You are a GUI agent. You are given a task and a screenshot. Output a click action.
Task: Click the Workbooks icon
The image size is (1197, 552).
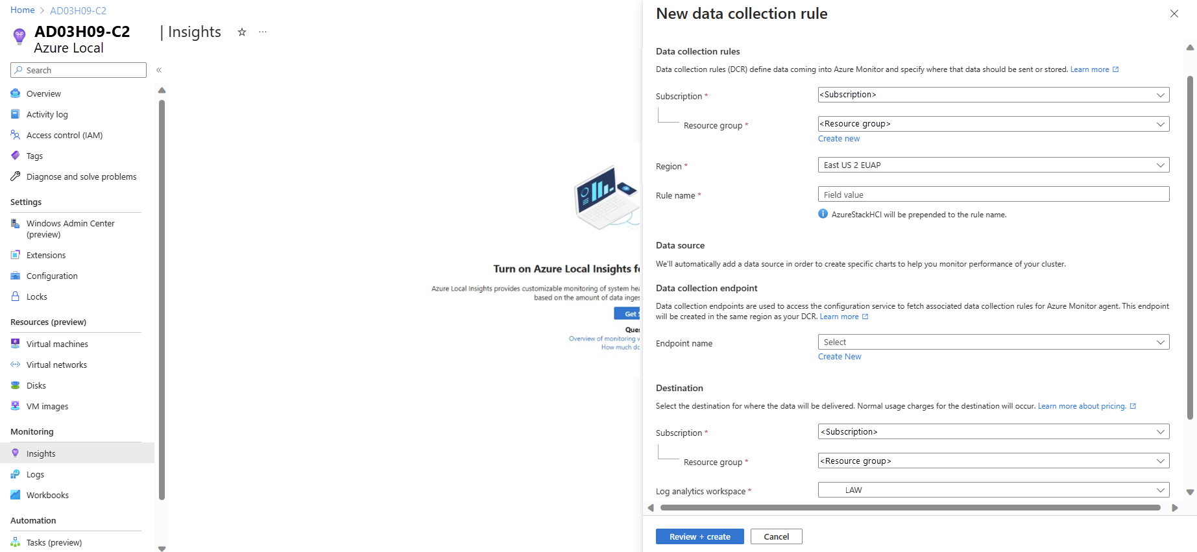click(16, 495)
